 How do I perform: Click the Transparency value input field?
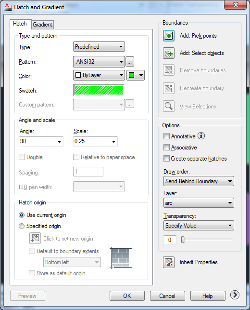[170, 240]
